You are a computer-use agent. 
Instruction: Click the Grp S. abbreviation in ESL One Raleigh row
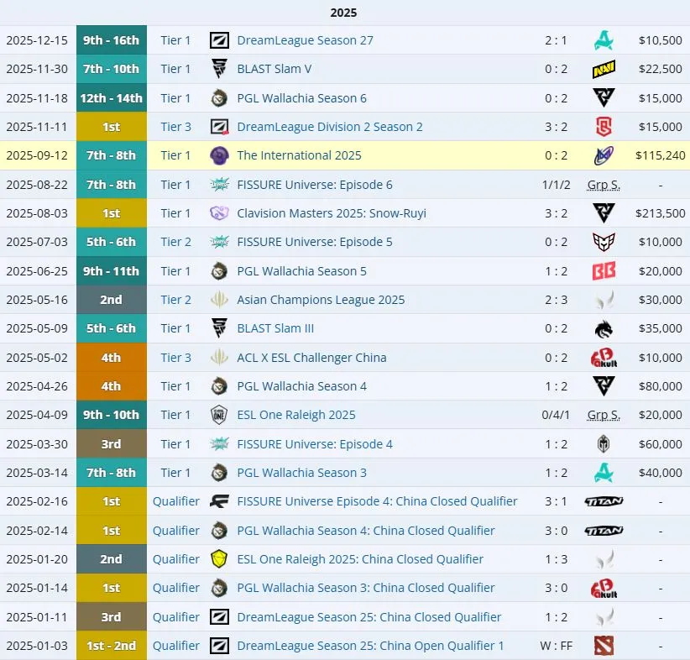pyautogui.click(x=604, y=415)
